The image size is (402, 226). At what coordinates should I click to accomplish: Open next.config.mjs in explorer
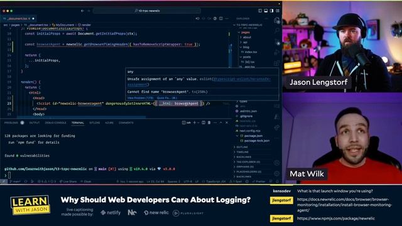(247, 131)
